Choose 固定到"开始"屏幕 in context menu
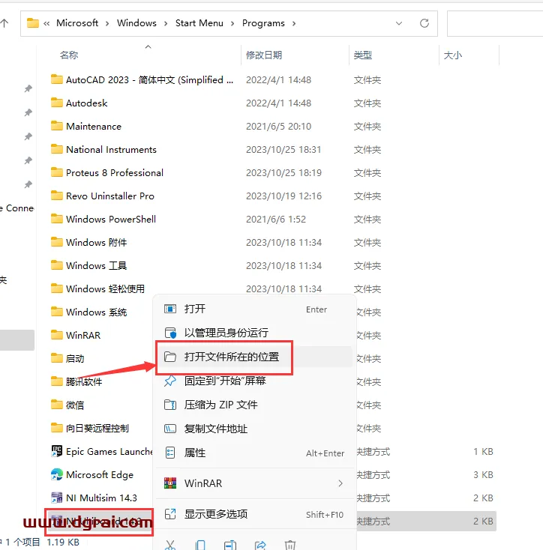The image size is (543, 550). (x=254, y=381)
